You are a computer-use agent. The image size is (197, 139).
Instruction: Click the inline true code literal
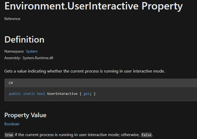9,135
